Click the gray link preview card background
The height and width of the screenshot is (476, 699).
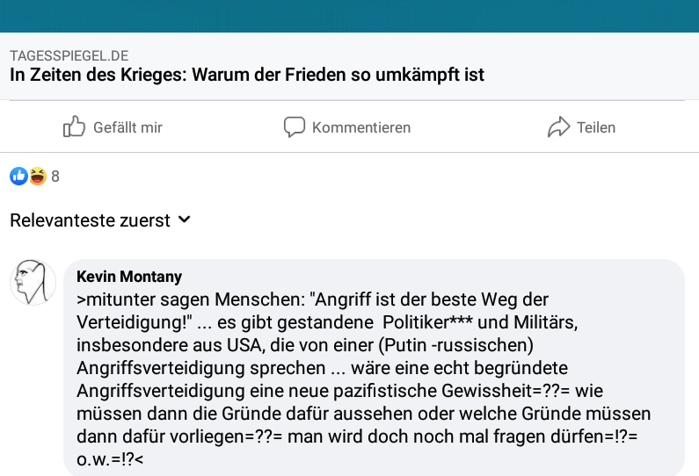[350, 66]
